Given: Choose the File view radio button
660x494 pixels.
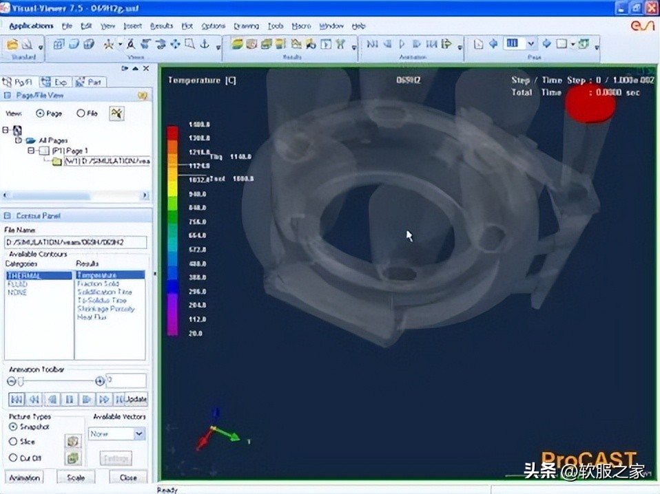Looking at the screenshot, I should click(81, 114).
